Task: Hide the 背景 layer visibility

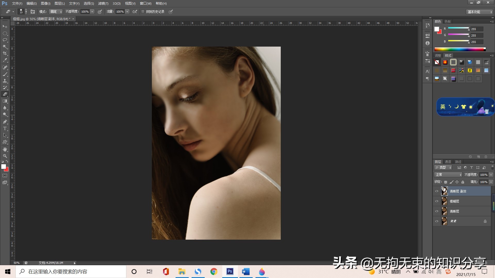Action: point(437,221)
